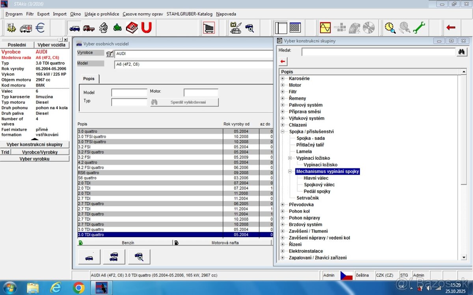Open the red STAHLGRUBER catalog book icon
Image resolution: width=473 pixels, height=295 pixels.
click(x=132, y=28)
